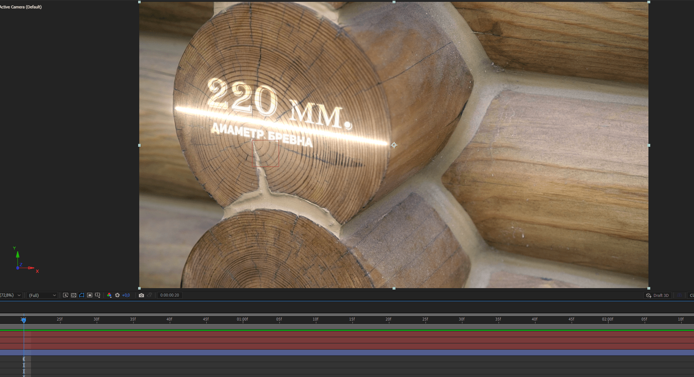
Task: Toggle the Transparency Grid checkerboard icon
Action: [74, 295]
